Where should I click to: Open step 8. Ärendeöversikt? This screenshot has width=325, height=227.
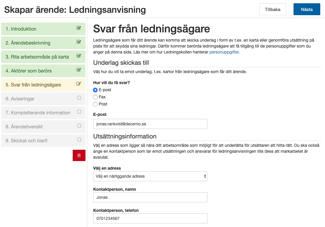point(43,127)
